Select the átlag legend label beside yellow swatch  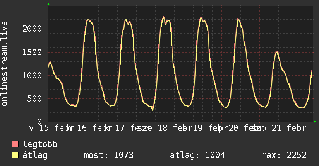coord(35,155)
